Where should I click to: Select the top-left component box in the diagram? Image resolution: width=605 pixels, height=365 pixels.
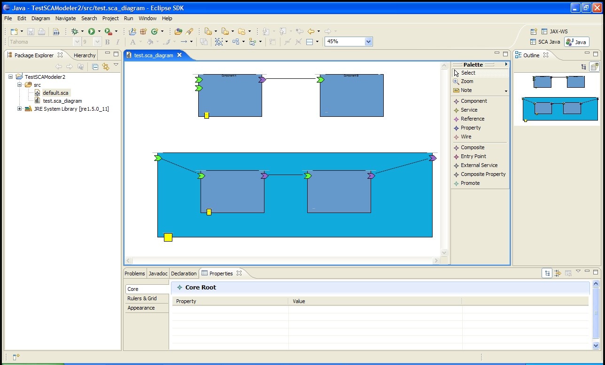point(230,95)
